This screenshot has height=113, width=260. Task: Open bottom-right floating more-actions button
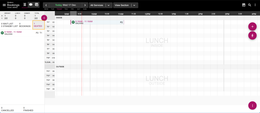[252, 105]
